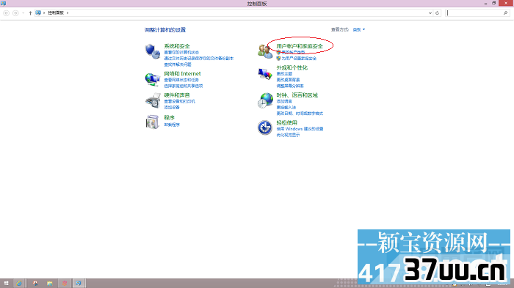Screen dimensions: 514x288
Task: Open the homegroup and sharing options link
Action: (184, 86)
